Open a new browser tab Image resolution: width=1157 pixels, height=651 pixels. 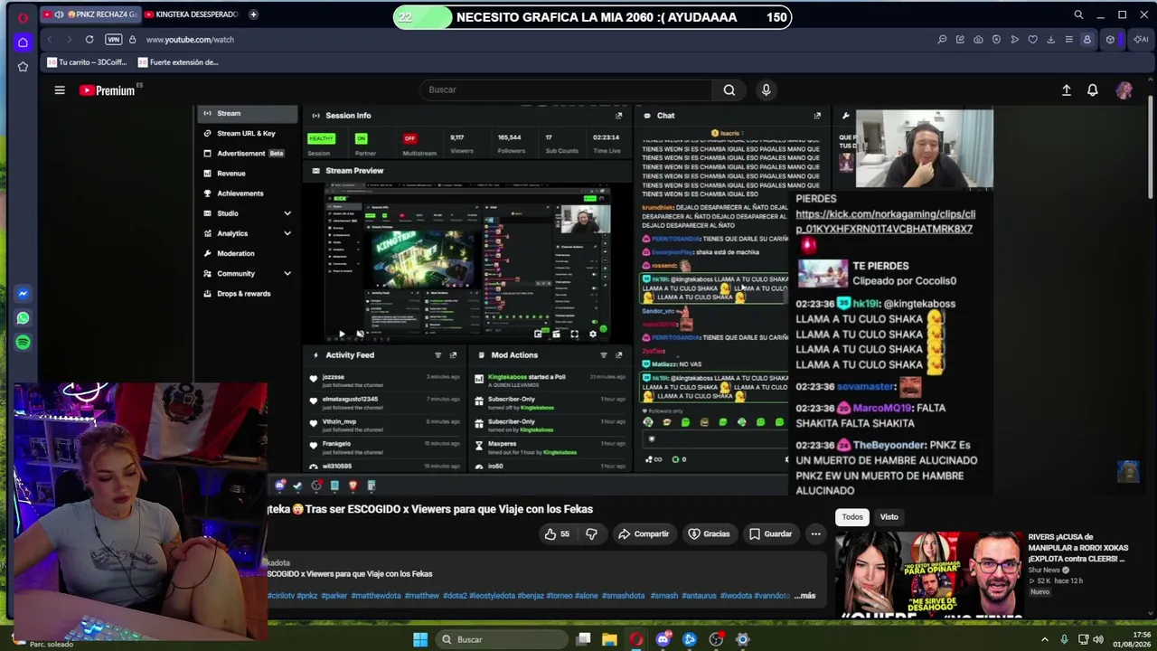click(253, 14)
